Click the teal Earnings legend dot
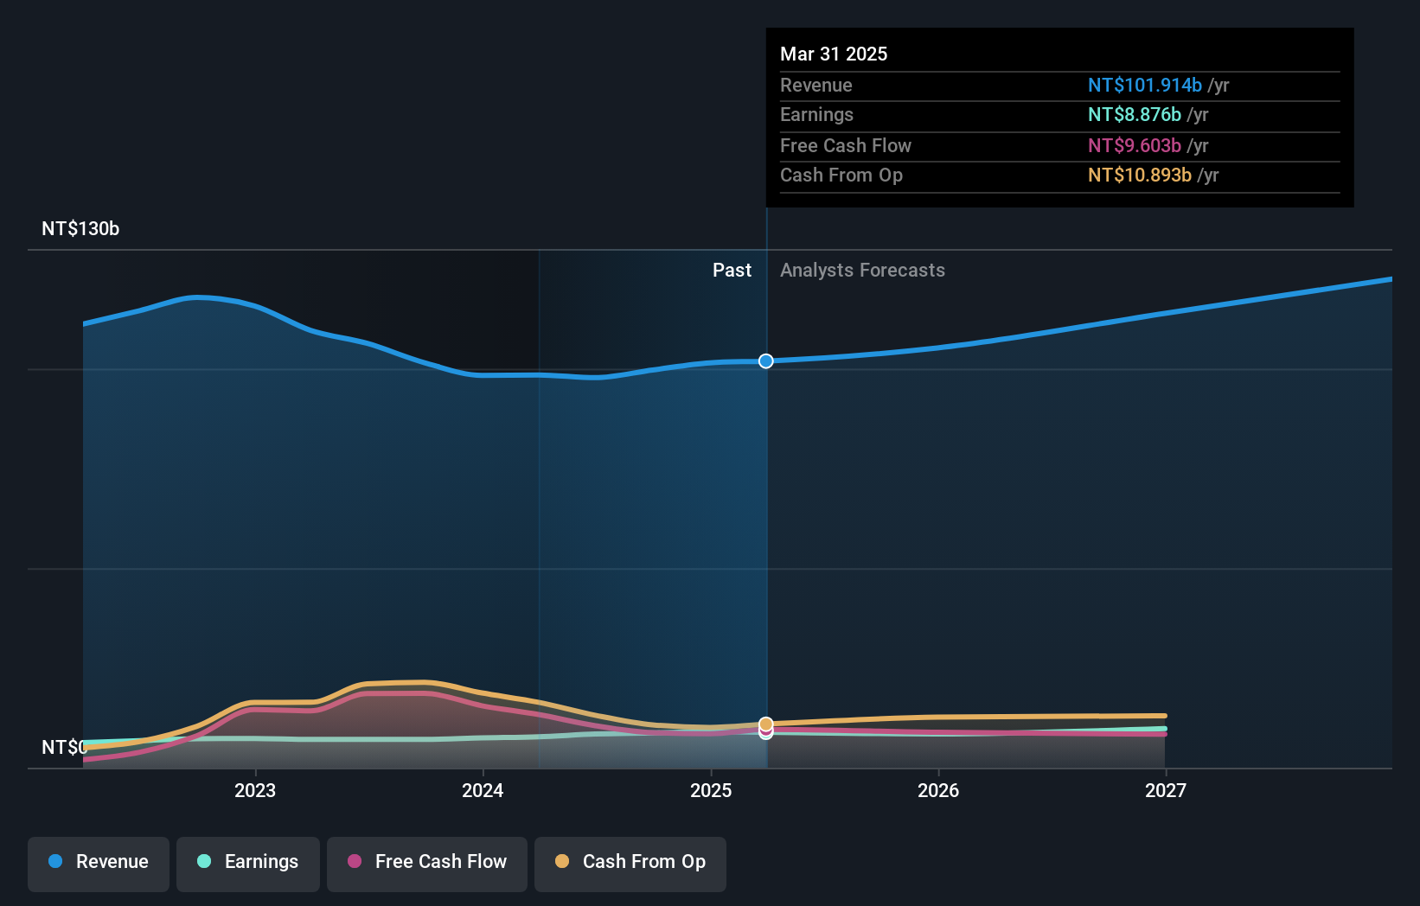The width and height of the screenshot is (1420, 906). (204, 861)
